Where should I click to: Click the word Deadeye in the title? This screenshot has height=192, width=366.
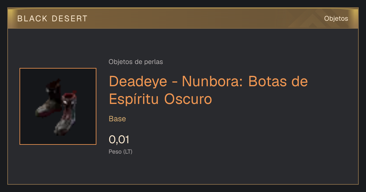click(x=142, y=81)
